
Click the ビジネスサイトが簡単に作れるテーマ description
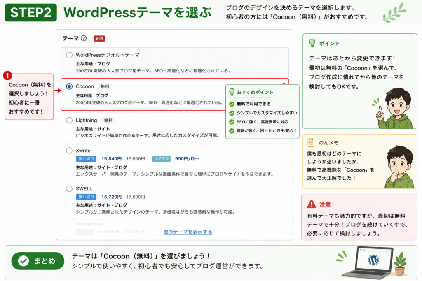[x=148, y=135]
